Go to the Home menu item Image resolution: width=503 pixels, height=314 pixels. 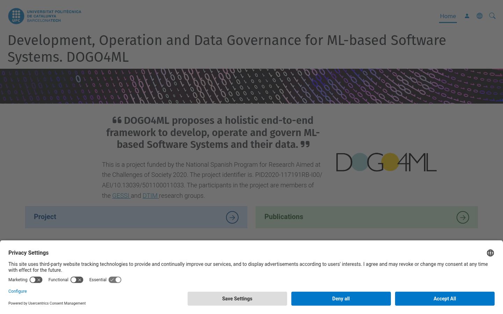click(x=448, y=16)
